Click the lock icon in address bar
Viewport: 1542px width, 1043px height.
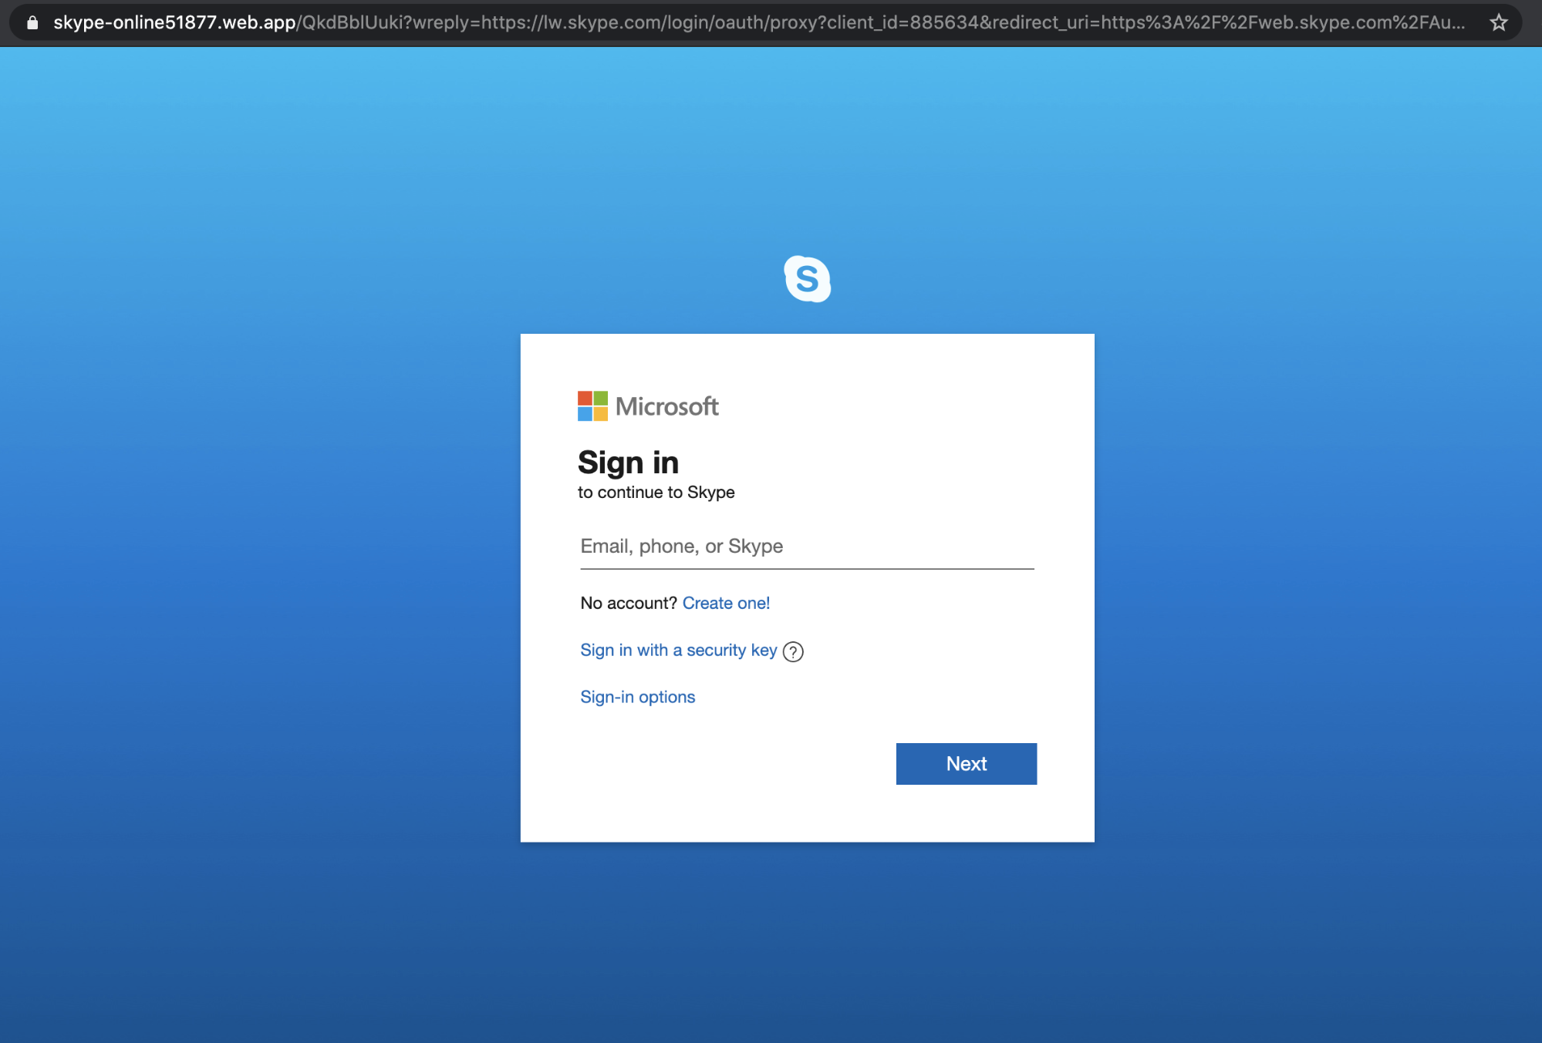pyautogui.click(x=32, y=22)
